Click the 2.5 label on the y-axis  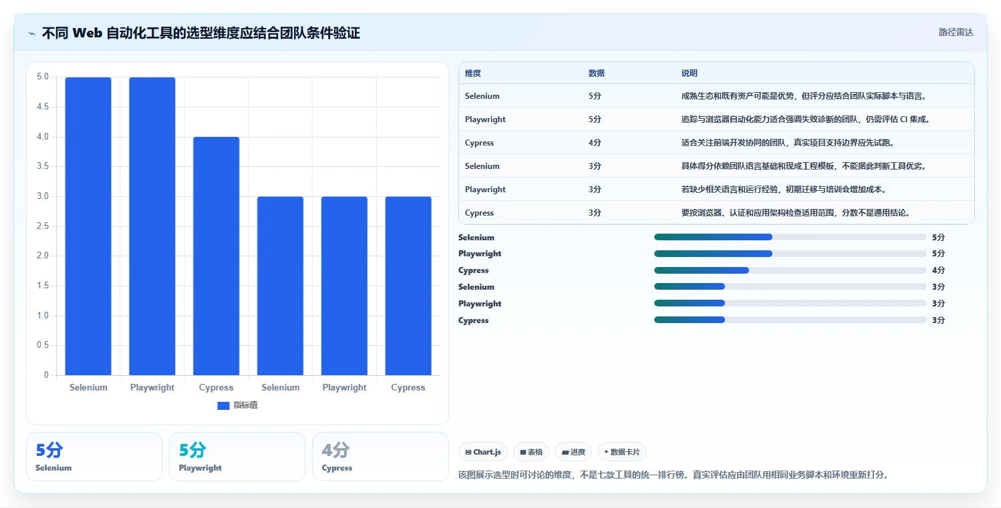click(x=43, y=226)
